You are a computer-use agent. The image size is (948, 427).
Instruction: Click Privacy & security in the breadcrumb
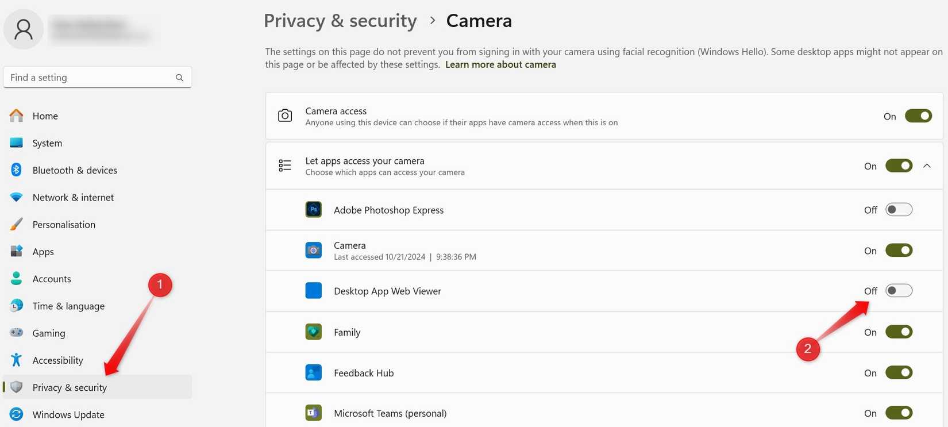[x=340, y=20]
